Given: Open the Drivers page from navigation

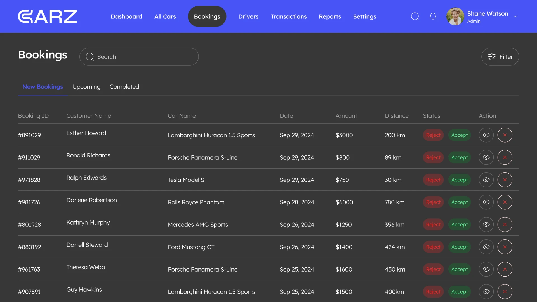Looking at the screenshot, I should 248,16.
